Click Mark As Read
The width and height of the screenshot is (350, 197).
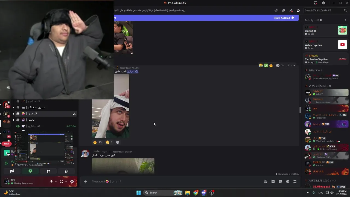(284, 18)
